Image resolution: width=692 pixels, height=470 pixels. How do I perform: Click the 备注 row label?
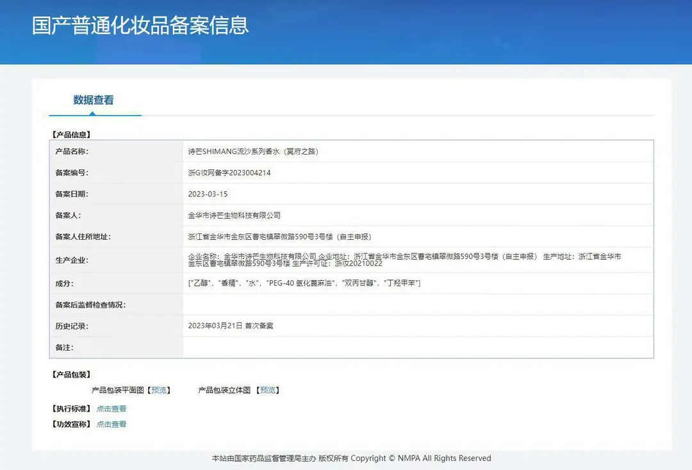[65, 348]
